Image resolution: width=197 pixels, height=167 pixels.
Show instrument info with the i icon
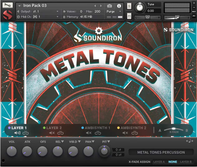click(x=119, y=6)
